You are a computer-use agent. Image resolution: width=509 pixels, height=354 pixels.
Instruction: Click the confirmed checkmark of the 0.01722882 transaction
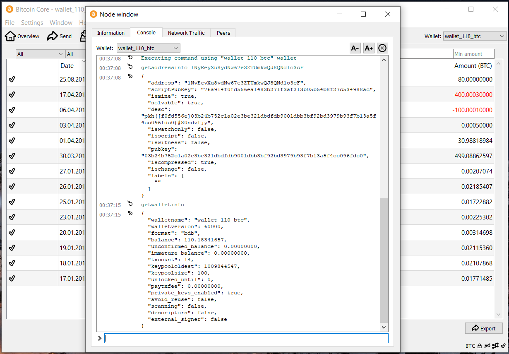point(12,202)
